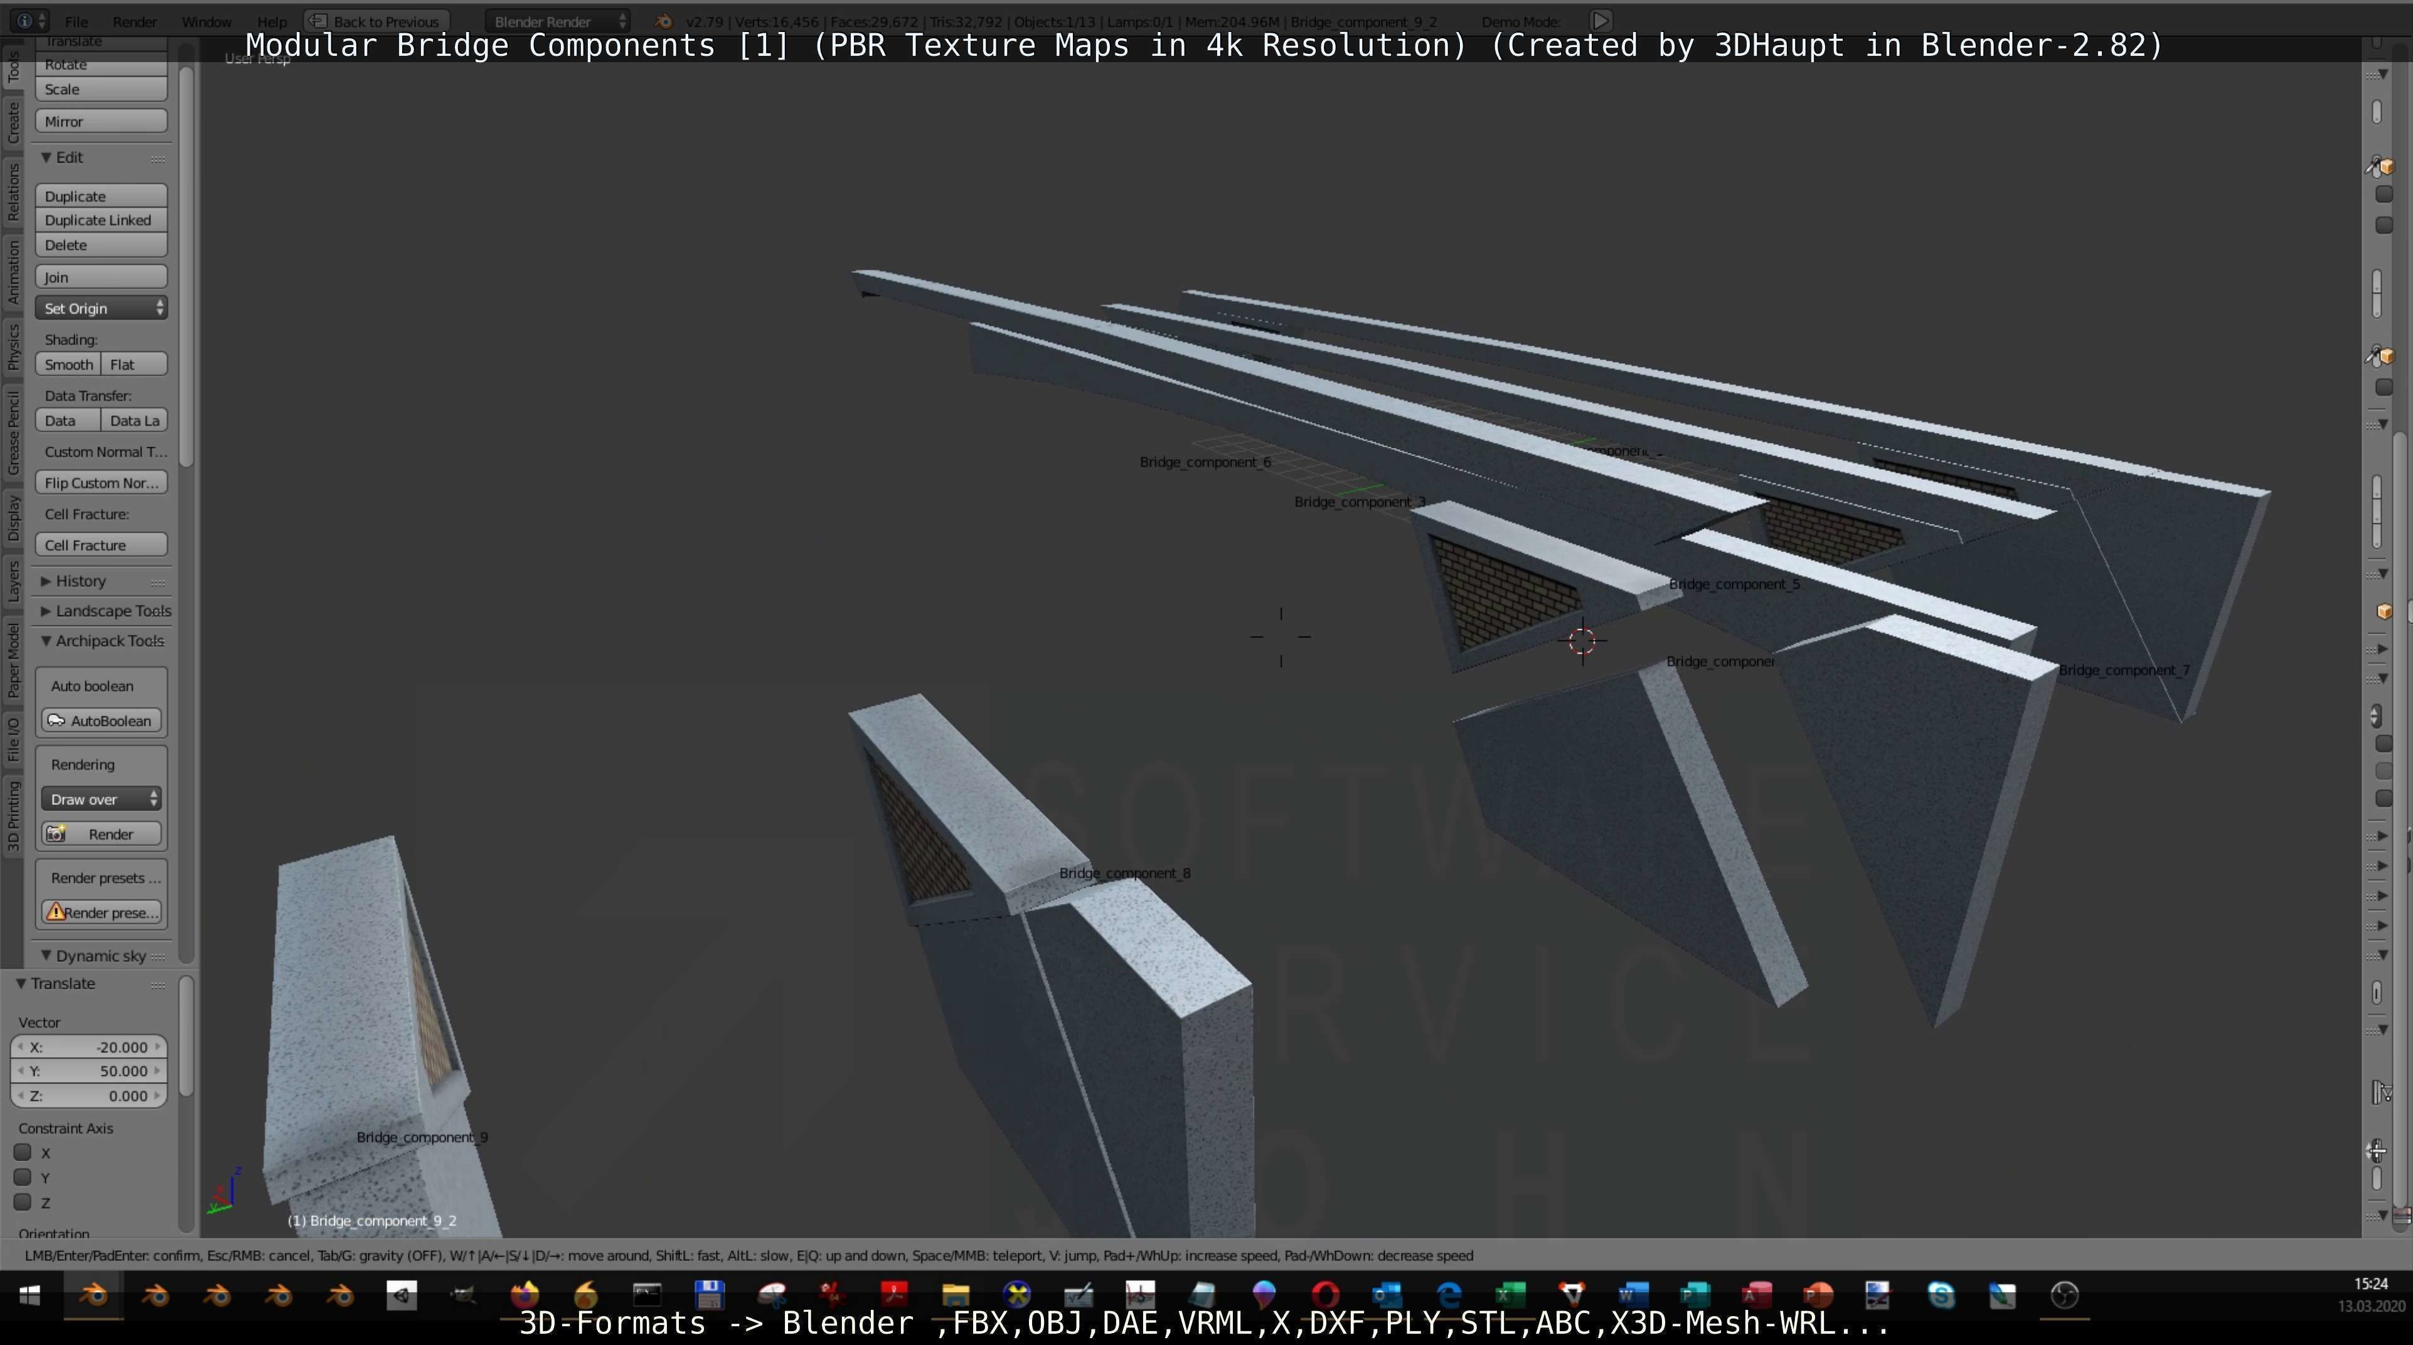Click Back to Previous button

376,21
